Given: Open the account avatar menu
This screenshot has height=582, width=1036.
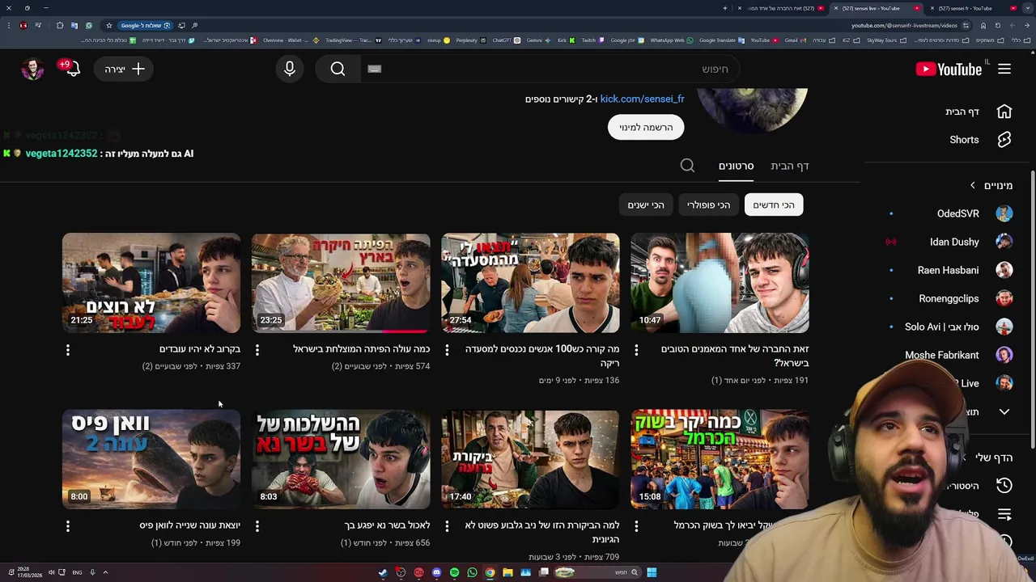Looking at the screenshot, I should 32,70.
